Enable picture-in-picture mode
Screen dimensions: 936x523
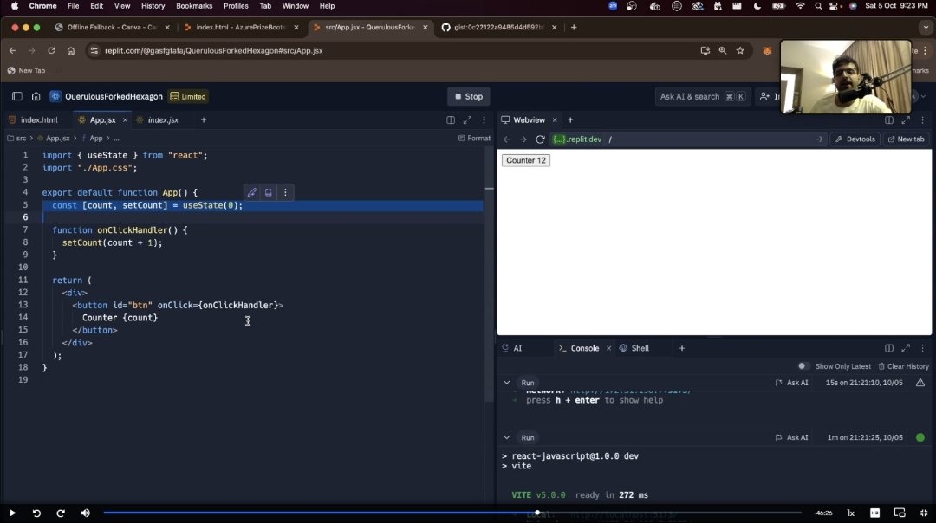point(900,513)
